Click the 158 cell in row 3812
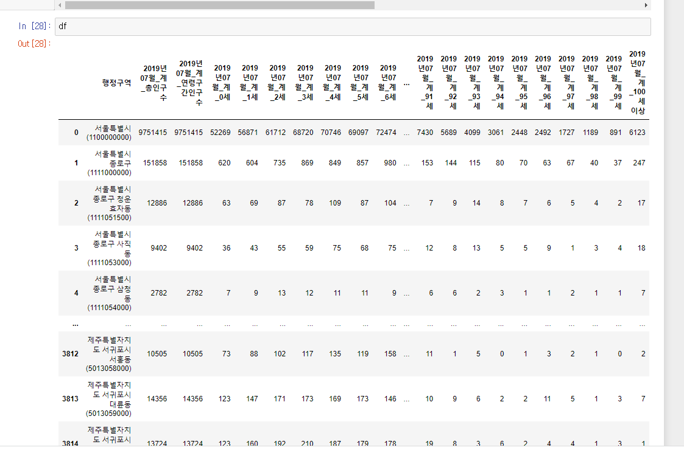This screenshot has height=450, width=684. [390, 354]
